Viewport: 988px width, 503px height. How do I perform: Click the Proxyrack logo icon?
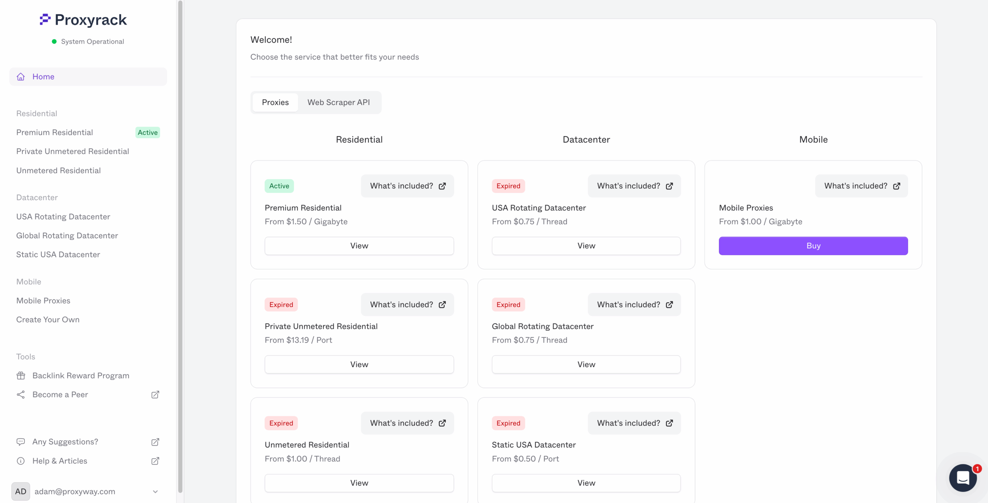44,20
